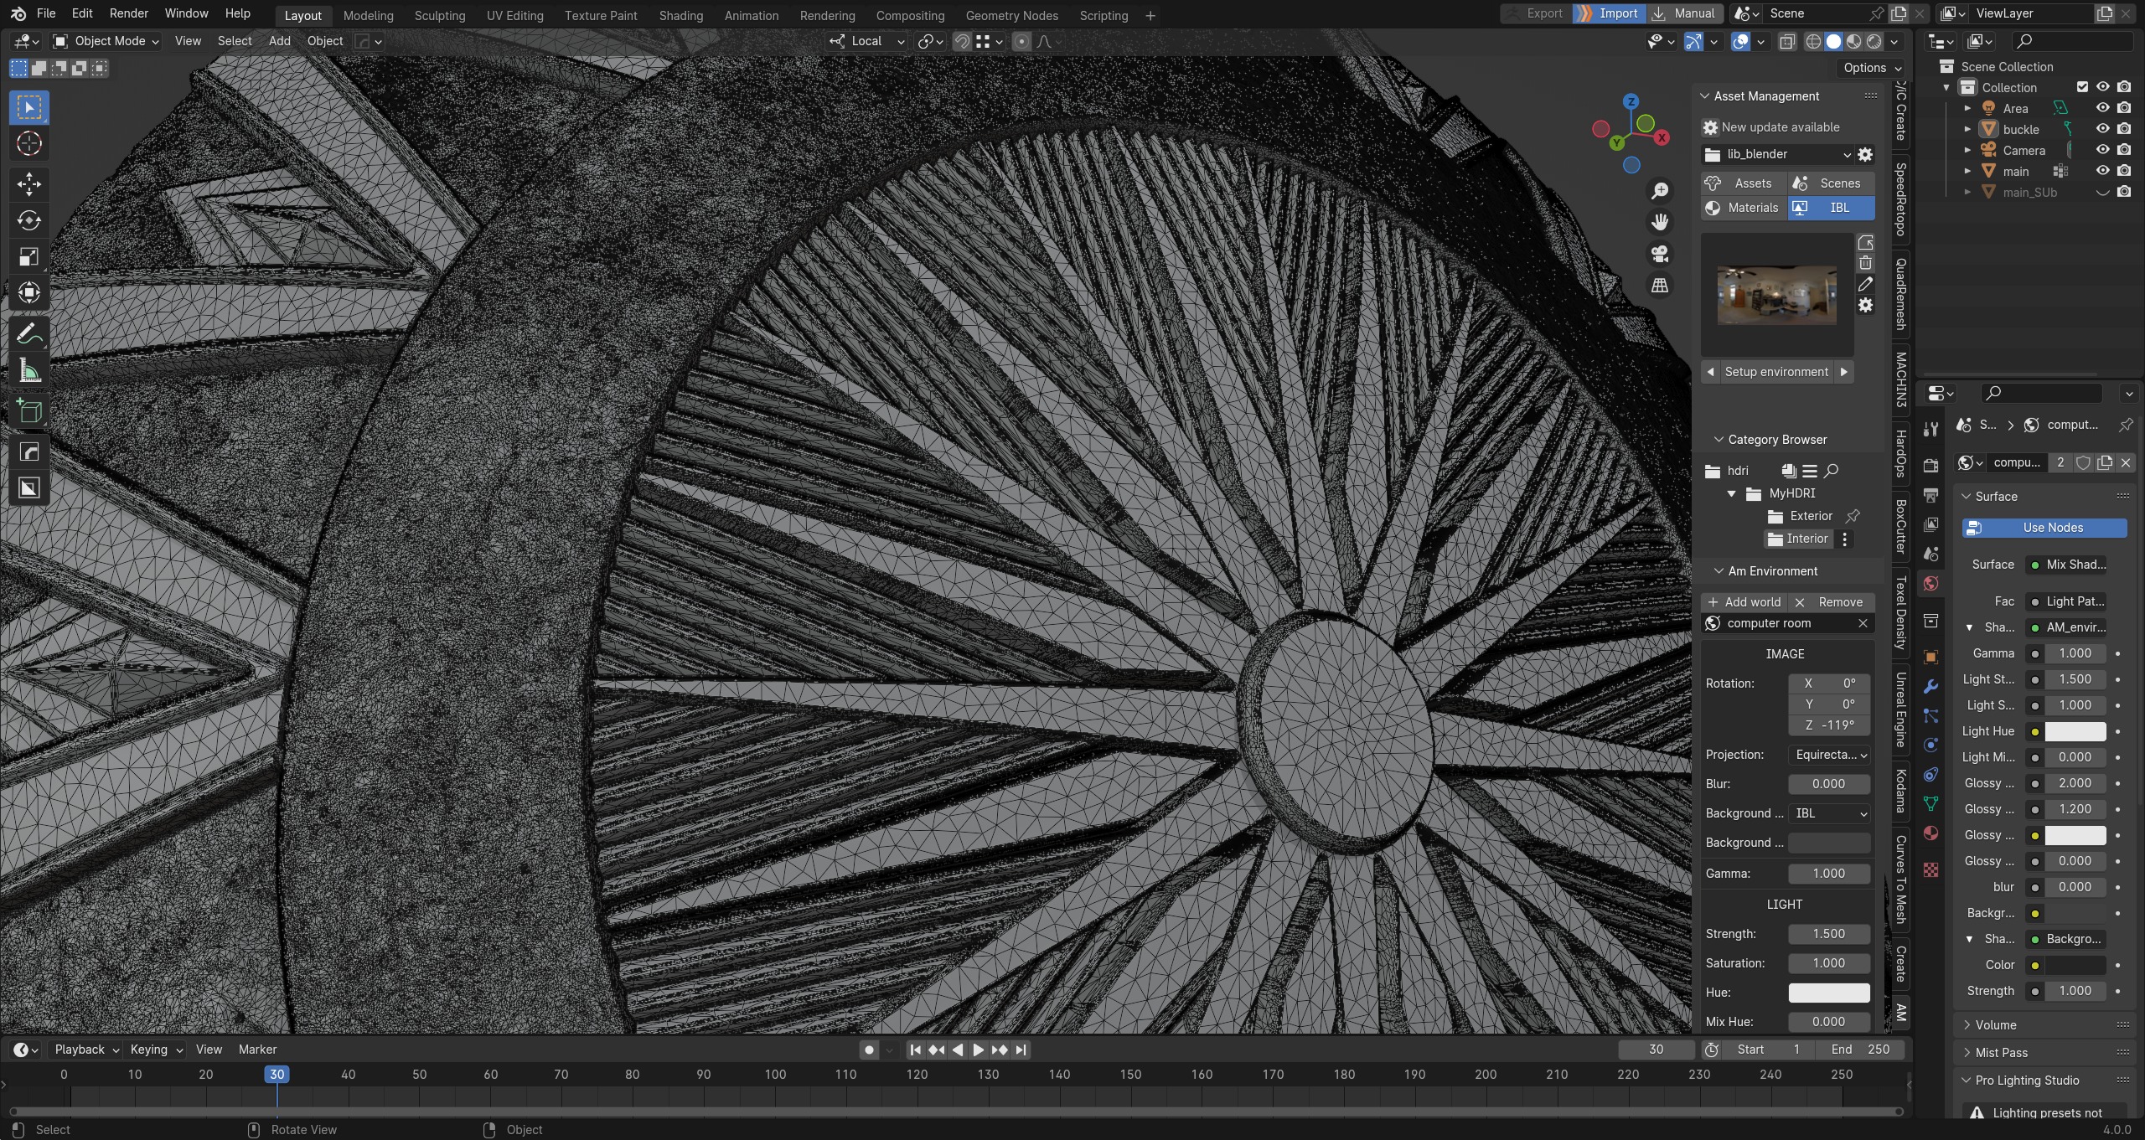2145x1140 pixels.
Task: Click the End frame 250 field
Action: pos(1860,1050)
